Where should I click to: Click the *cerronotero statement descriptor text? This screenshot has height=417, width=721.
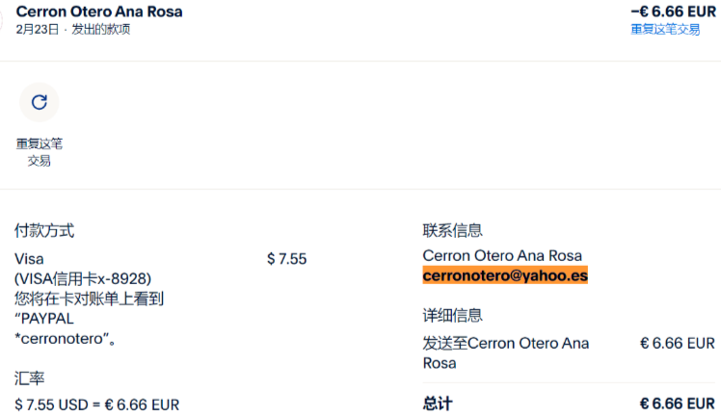pos(66,338)
